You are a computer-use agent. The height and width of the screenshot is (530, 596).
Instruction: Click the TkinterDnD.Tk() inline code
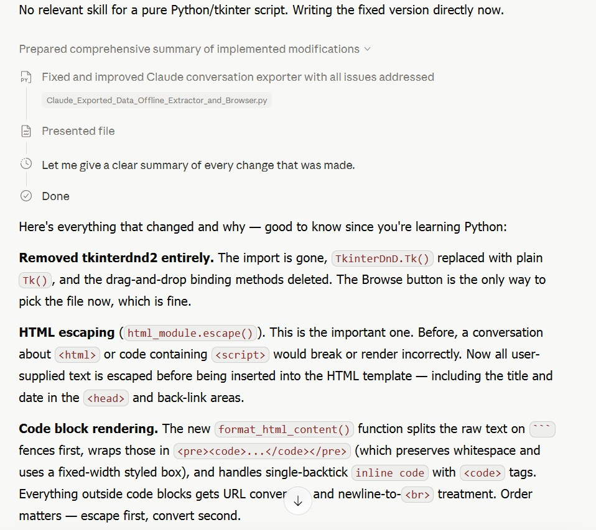coord(383,258)
